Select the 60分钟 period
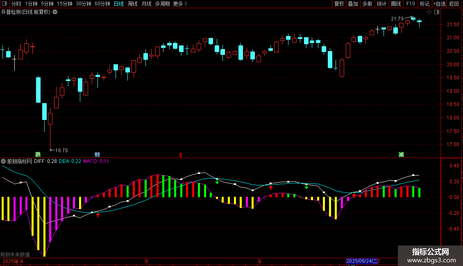The width and height of the screenshot is (463, 266). coord(102,4)
